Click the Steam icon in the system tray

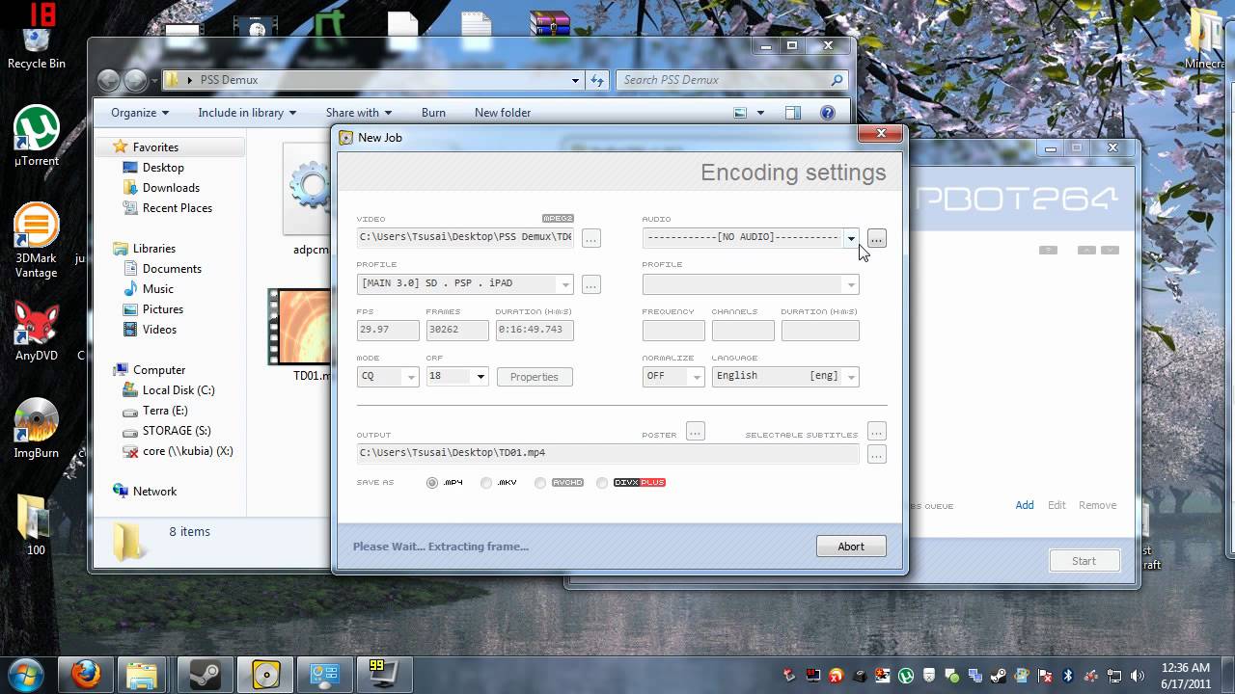tap(999, 676)
